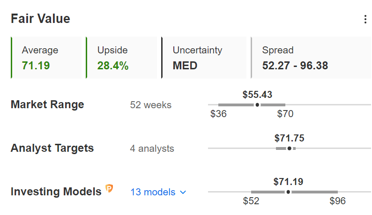
Task: Click the Spread 52.27 - 96.38 card
Action: (311, 58)
